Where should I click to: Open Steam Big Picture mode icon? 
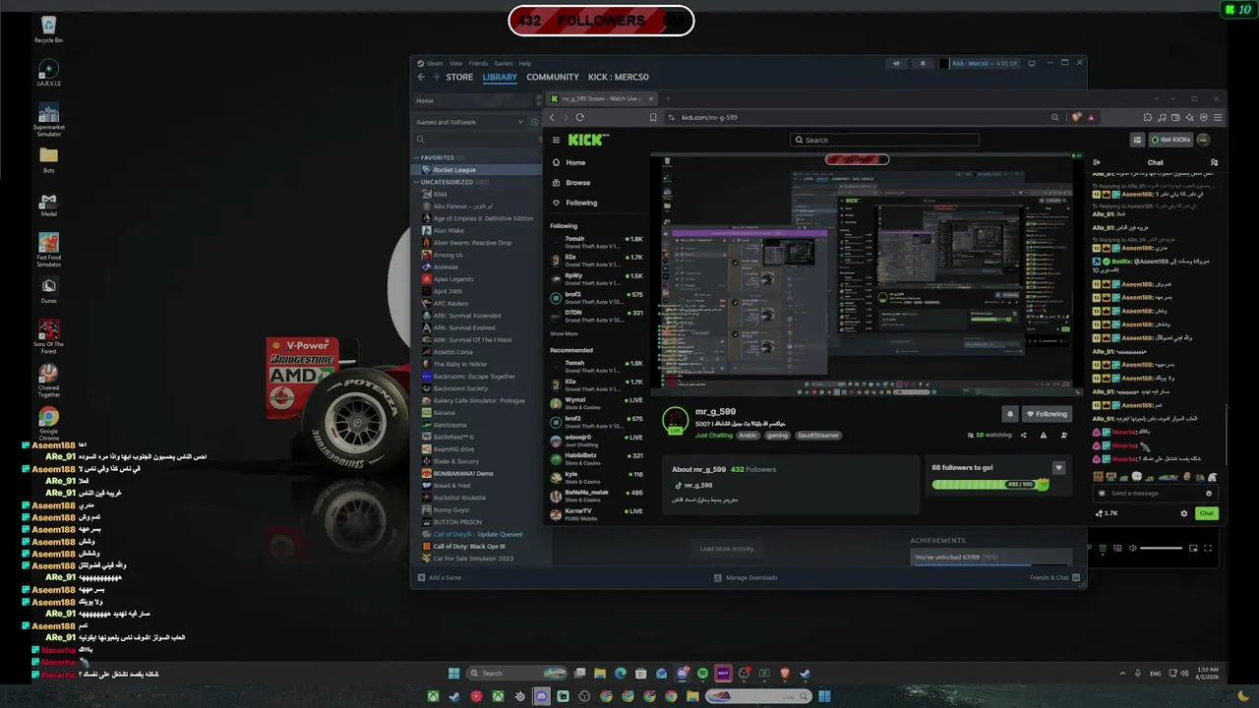(x=1032, y=63)
